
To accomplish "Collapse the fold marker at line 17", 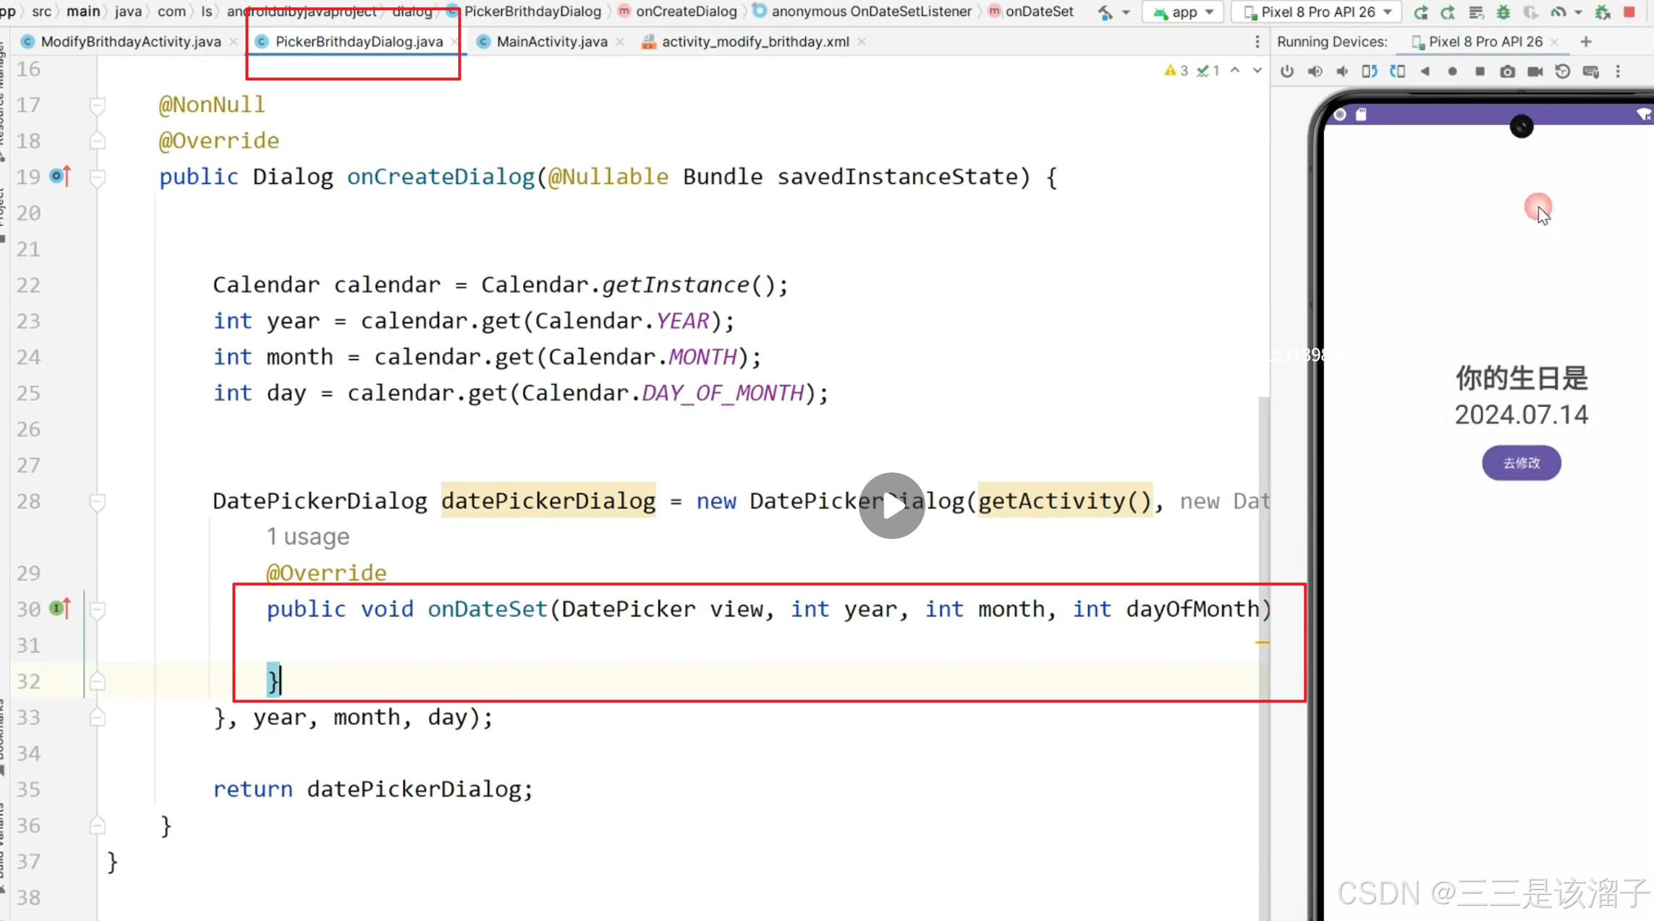I will tap(97, 106).
